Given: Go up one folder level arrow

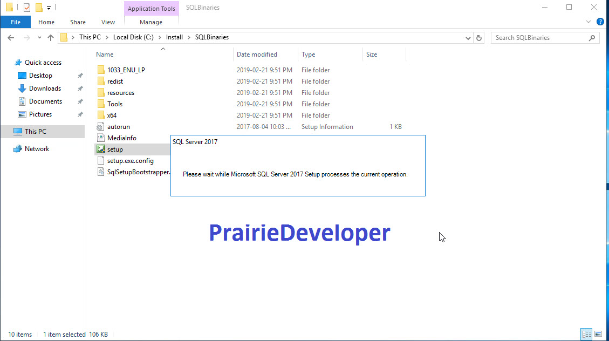Looking at the screenshot, I should tap(51, 38).
